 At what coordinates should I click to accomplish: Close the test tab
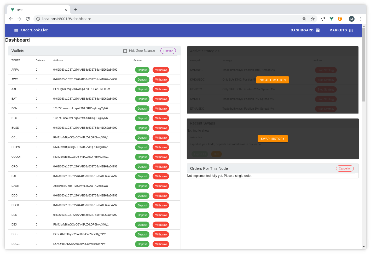tap(66, 10)
